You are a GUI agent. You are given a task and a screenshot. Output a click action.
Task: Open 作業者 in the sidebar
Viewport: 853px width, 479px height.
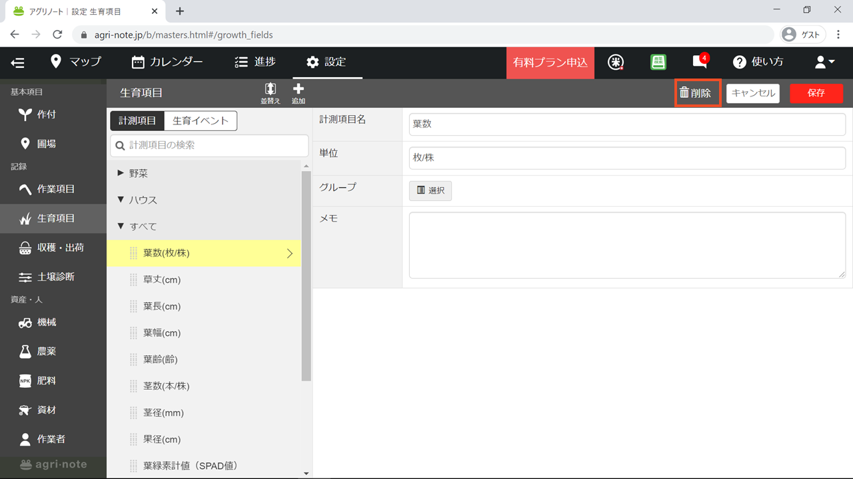point(53,439)
